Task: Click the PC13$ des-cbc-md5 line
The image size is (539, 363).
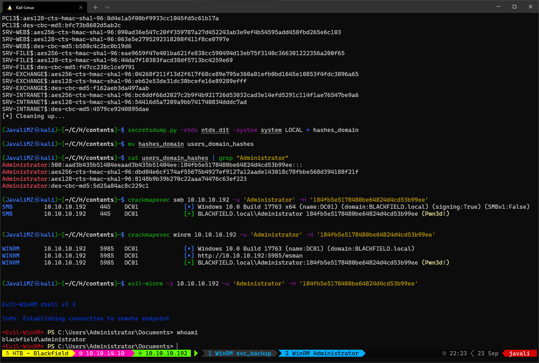Action: click(62, 25)
